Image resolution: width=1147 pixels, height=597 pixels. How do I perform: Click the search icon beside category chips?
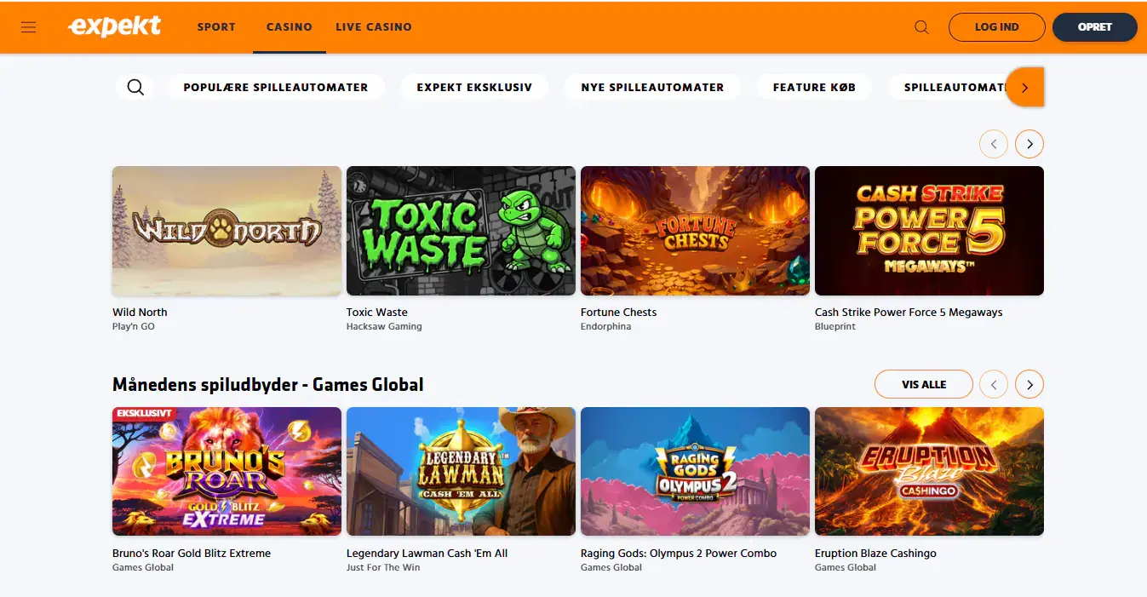point(135,87)
